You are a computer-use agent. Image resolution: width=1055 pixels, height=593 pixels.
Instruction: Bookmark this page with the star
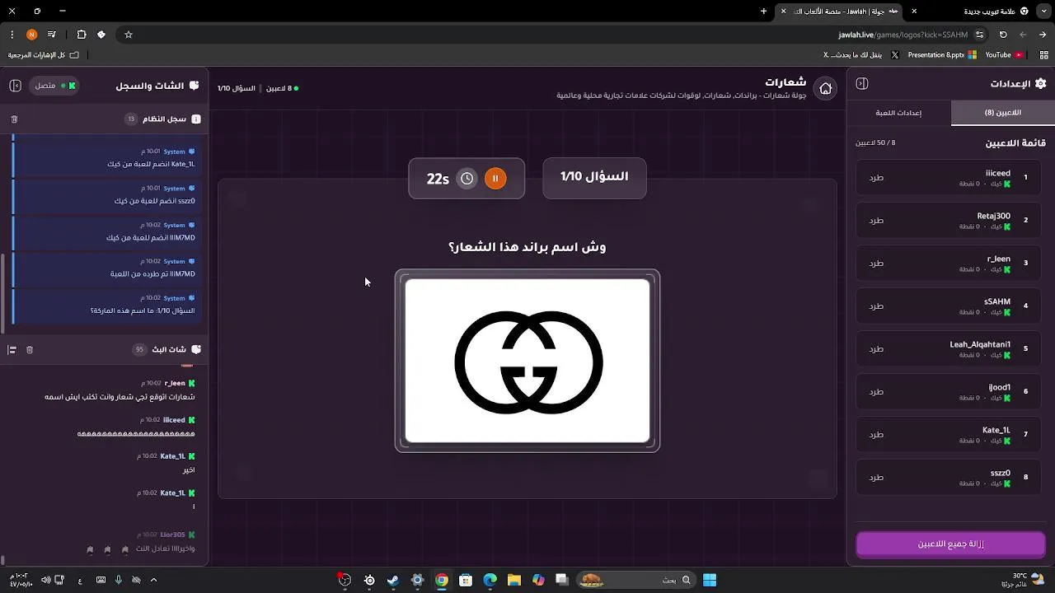point(129,35)
